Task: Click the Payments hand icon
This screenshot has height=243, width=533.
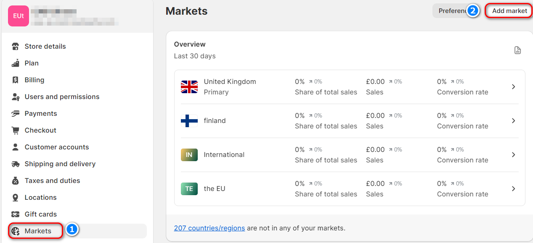Action: (x=16, y=113)
